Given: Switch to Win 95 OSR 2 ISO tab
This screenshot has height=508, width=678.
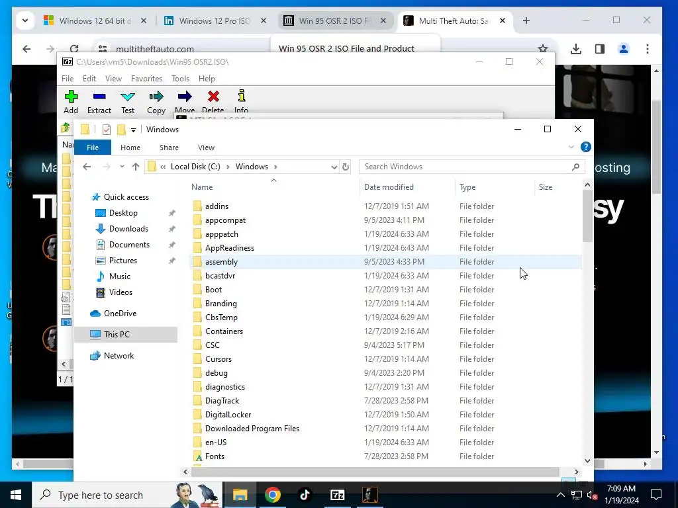Looking at the screenshot, I should [x=336, y=21].
